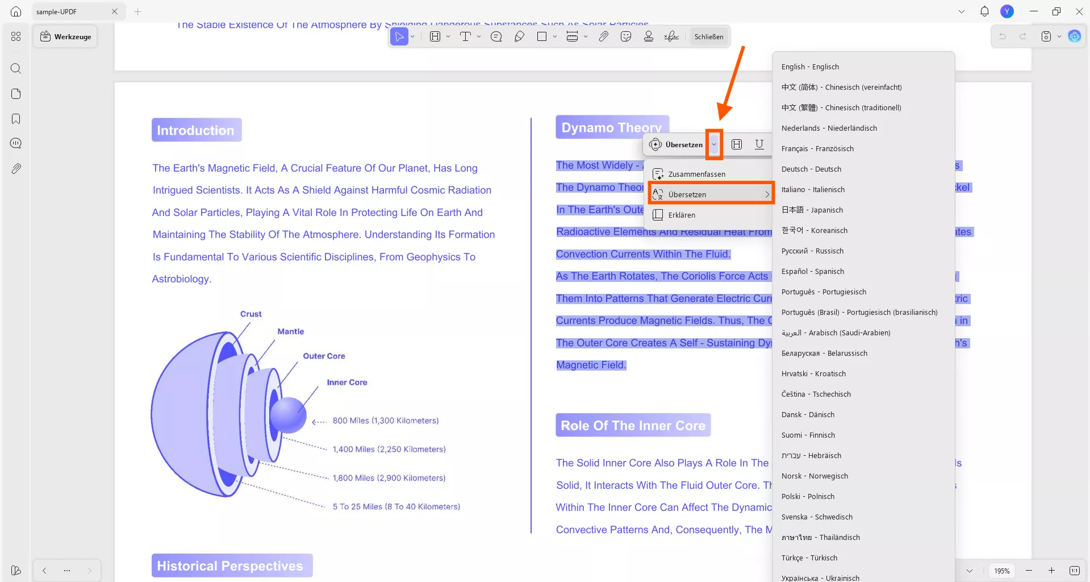
Task: Apply highlight from the floating selection bar
Action: click(x=737, y=144)
